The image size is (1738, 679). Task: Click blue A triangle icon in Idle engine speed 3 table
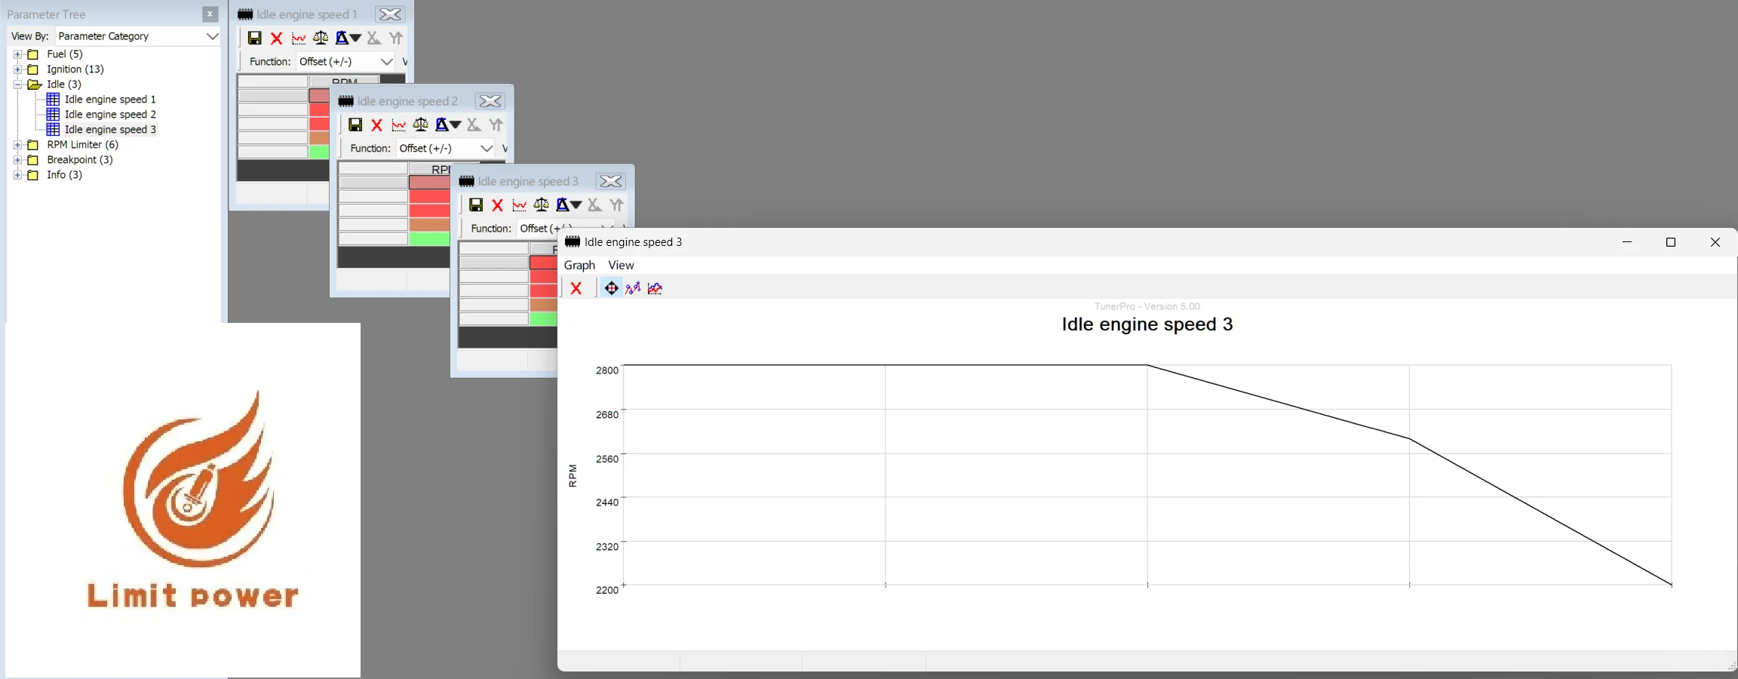tap(563, 204)
